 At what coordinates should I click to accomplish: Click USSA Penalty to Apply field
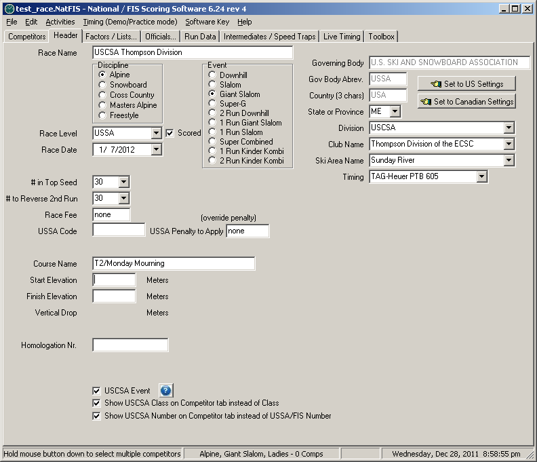[x=247, y=231]
